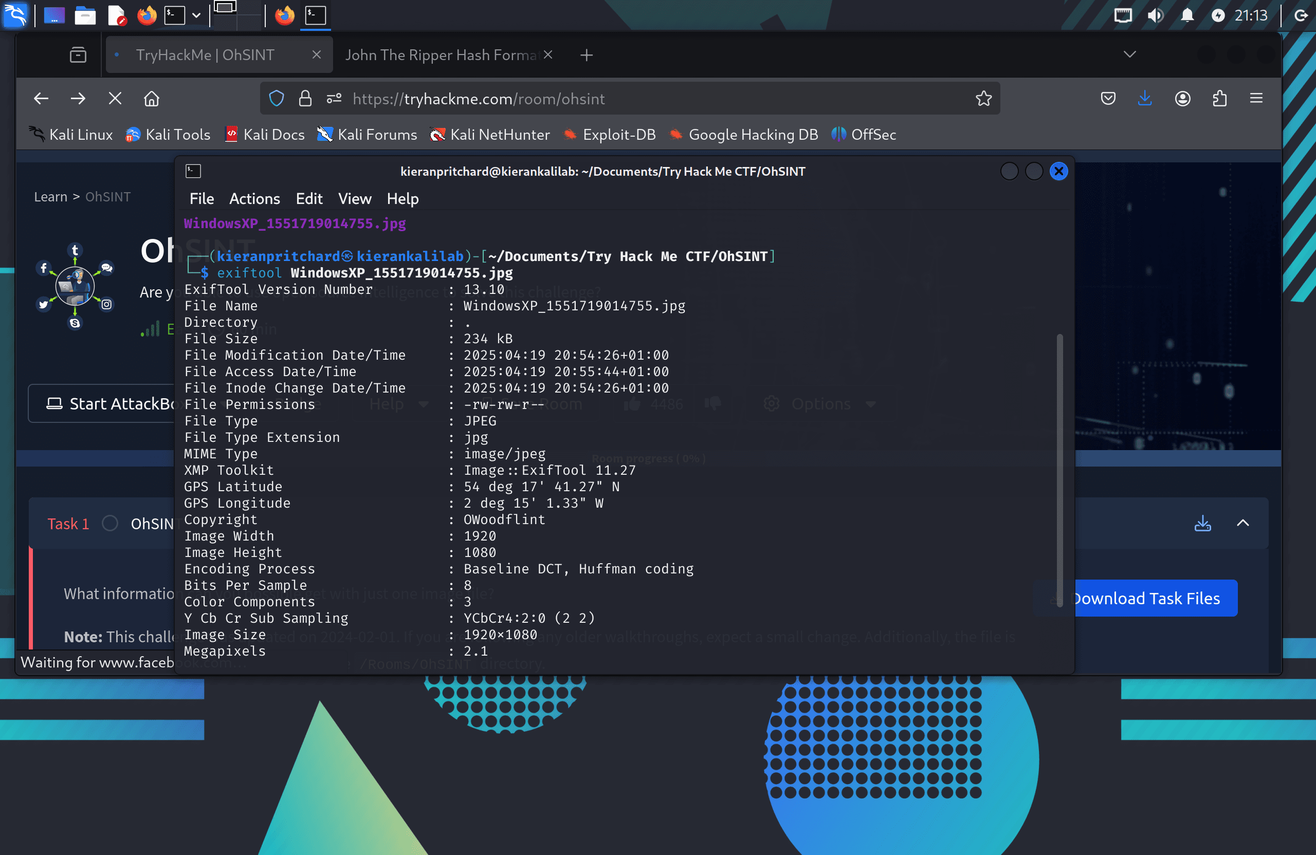Open site permissions icon in URL bar
The height and width of the screenshot is (855, 1316).
334,98
